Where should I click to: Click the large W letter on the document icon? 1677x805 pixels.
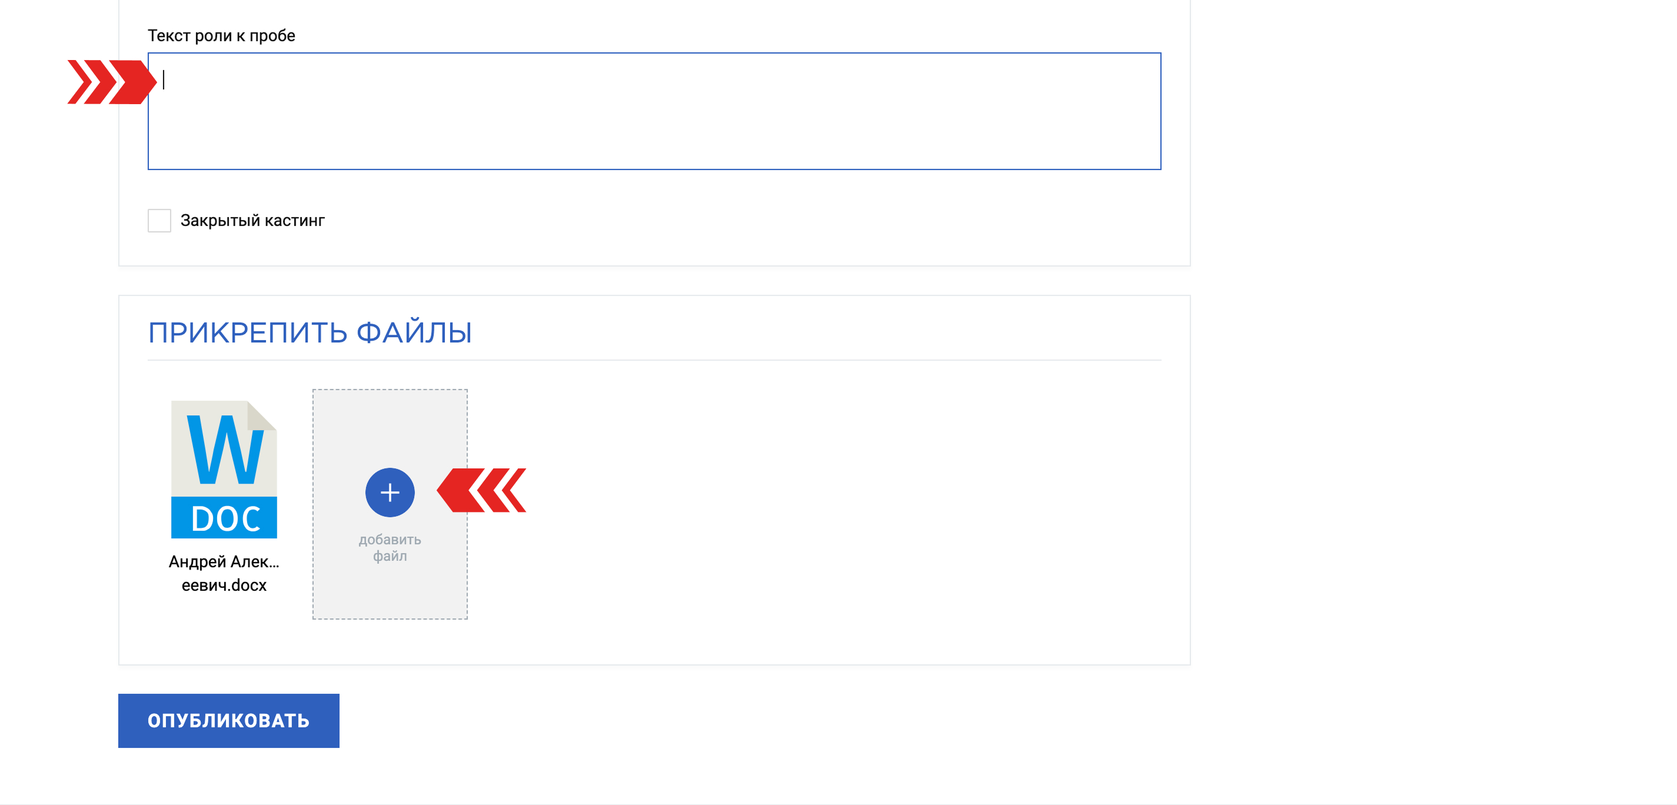tap(225, 450)
